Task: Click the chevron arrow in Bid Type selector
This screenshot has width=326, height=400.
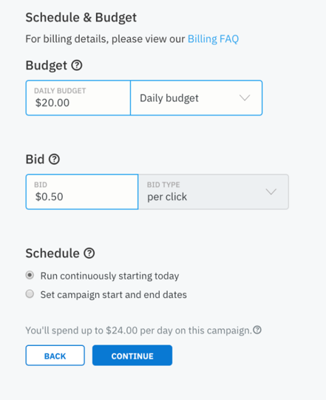Action: click(271, 191)
